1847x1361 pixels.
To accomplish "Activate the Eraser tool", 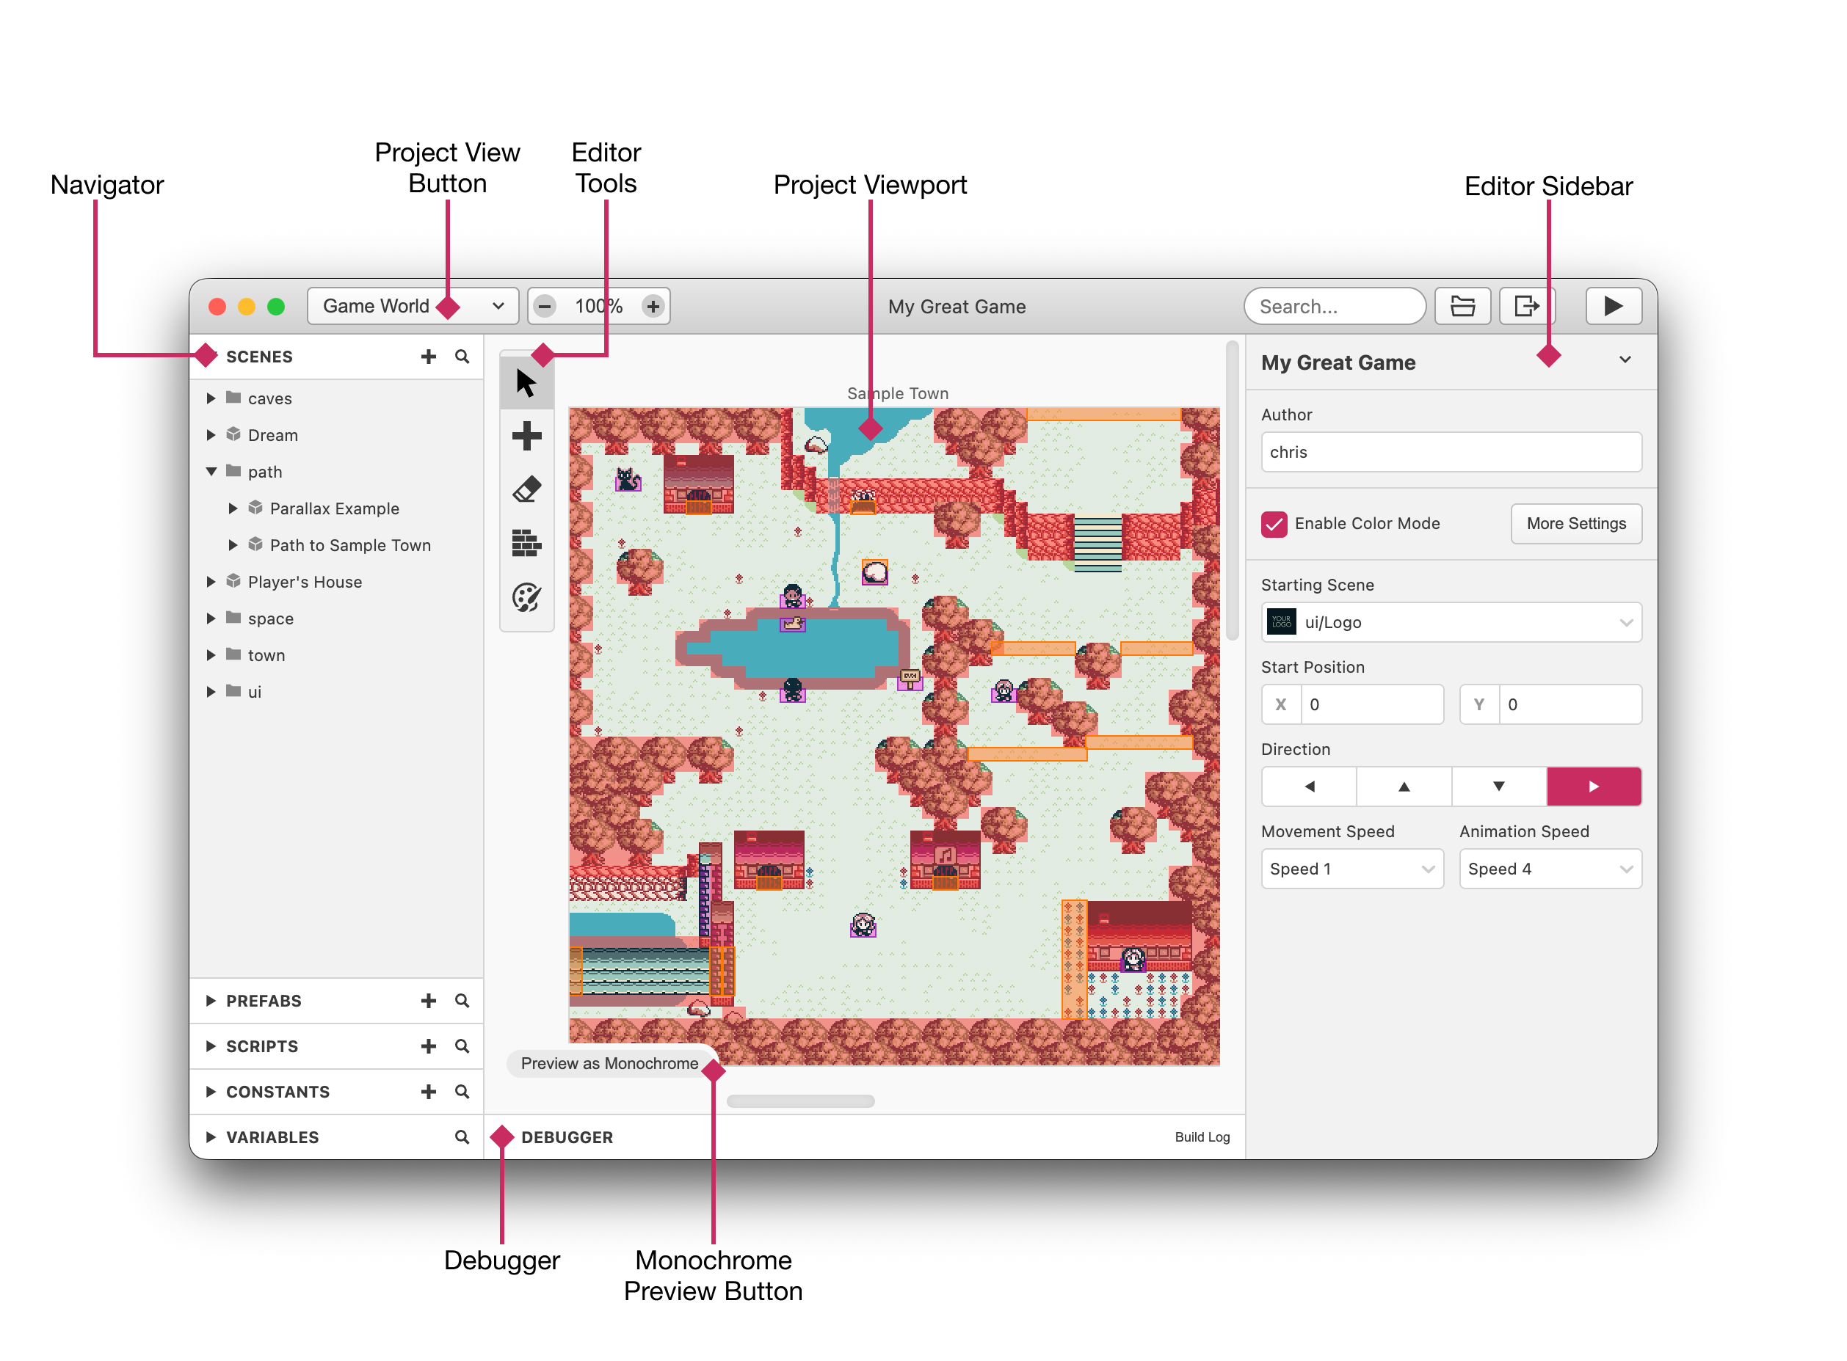I will pyautogui.click(x=526, y=489).
